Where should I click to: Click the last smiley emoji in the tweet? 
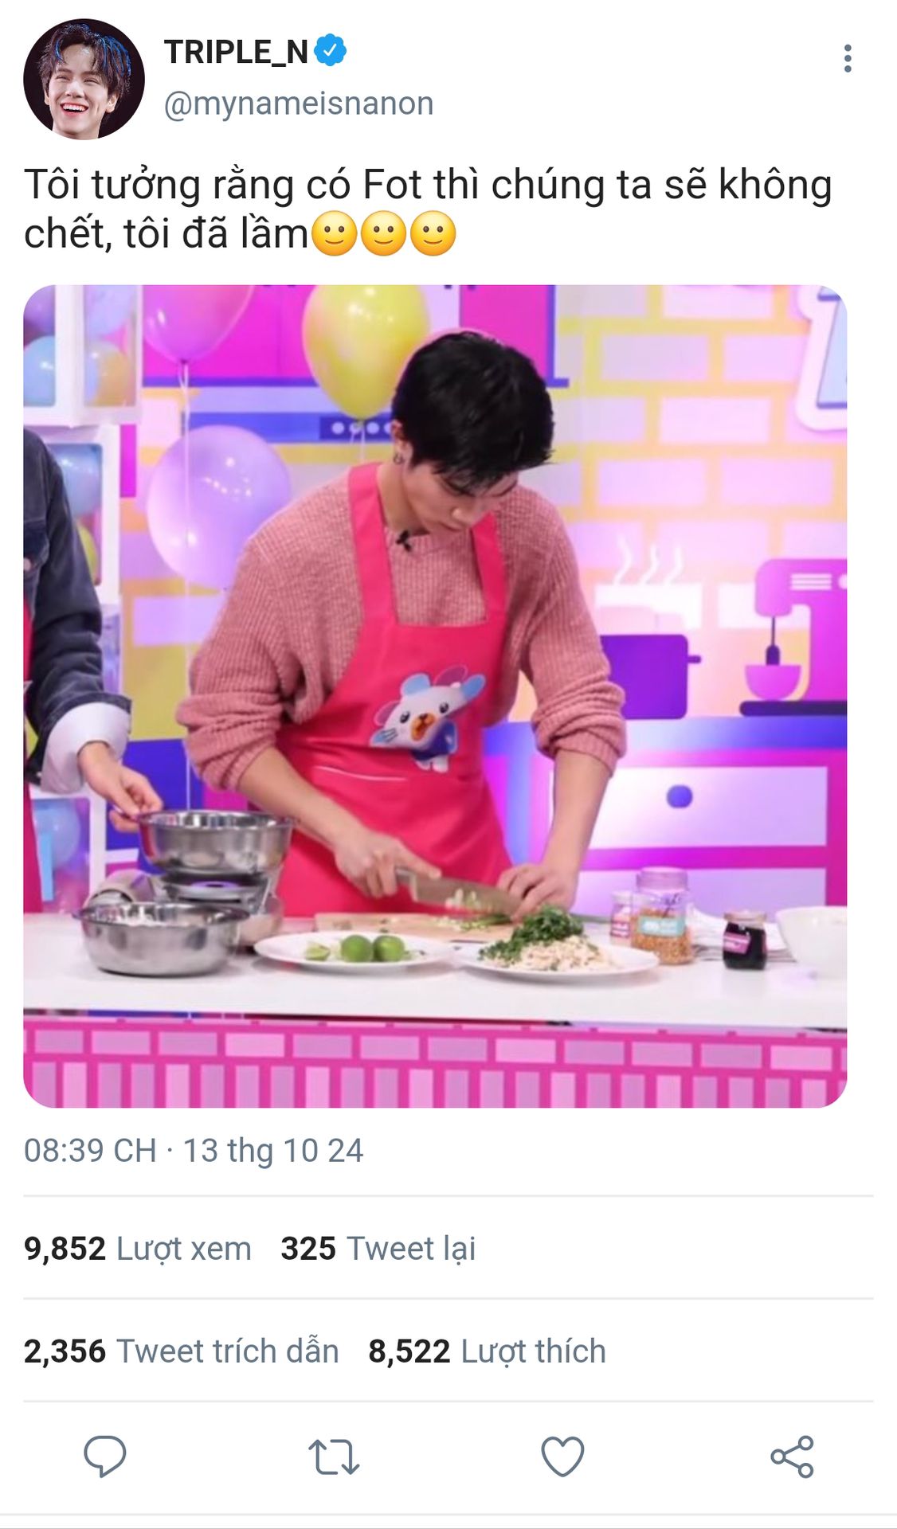(x=433, y=234)
